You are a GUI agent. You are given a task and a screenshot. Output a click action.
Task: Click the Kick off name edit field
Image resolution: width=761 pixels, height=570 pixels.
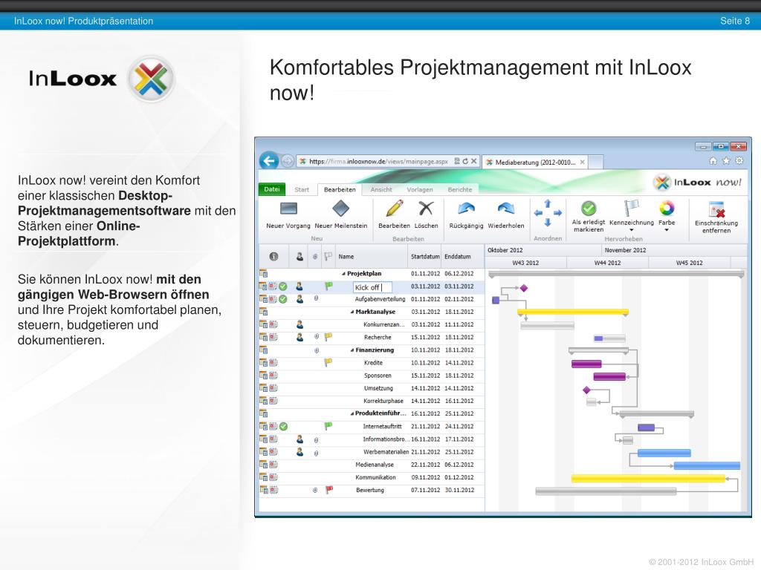372,287
